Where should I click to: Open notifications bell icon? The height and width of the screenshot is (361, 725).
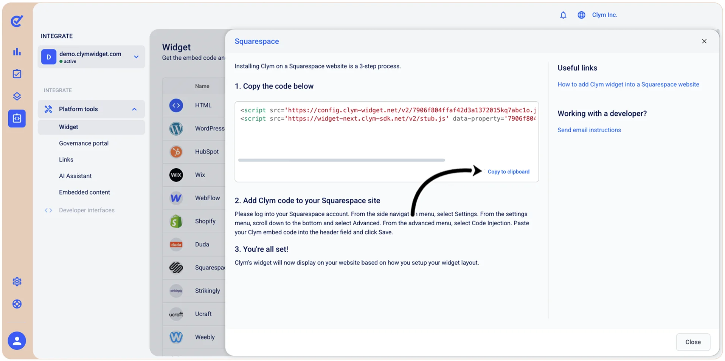point(563,15)
